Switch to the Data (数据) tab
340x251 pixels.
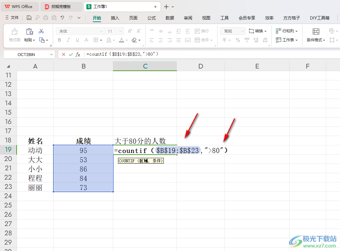(170, 18)
